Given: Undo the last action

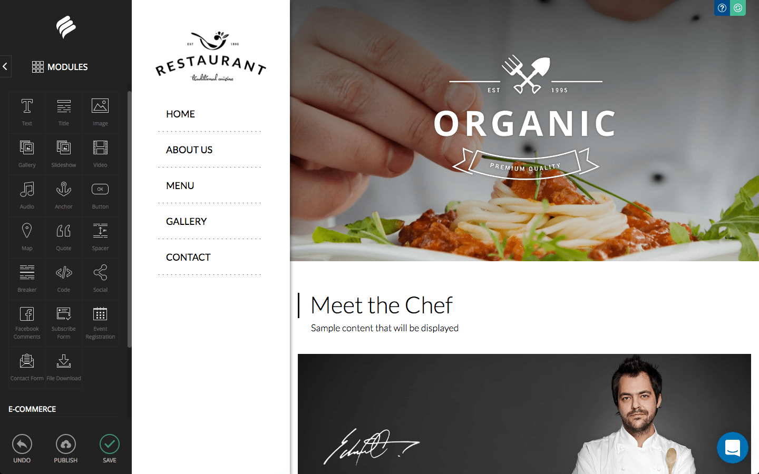Looking at the screenshot, I should coord(22,449).
